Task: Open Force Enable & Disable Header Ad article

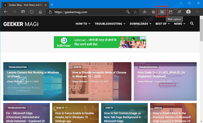Action: [74, 117]
